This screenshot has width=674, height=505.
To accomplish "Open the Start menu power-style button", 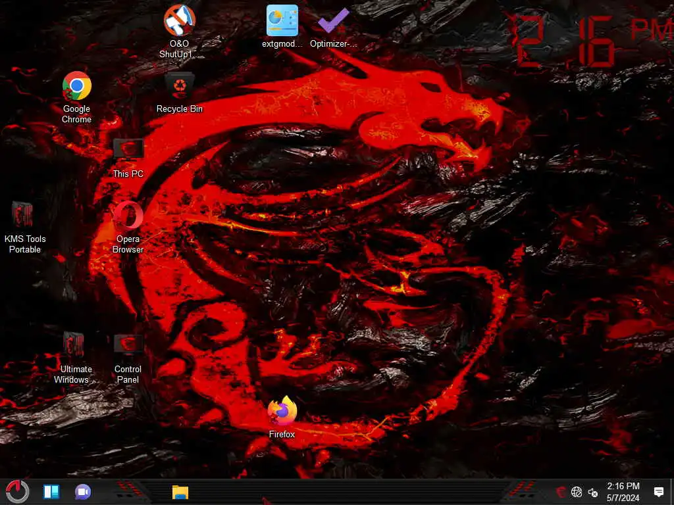I will 17,492.
